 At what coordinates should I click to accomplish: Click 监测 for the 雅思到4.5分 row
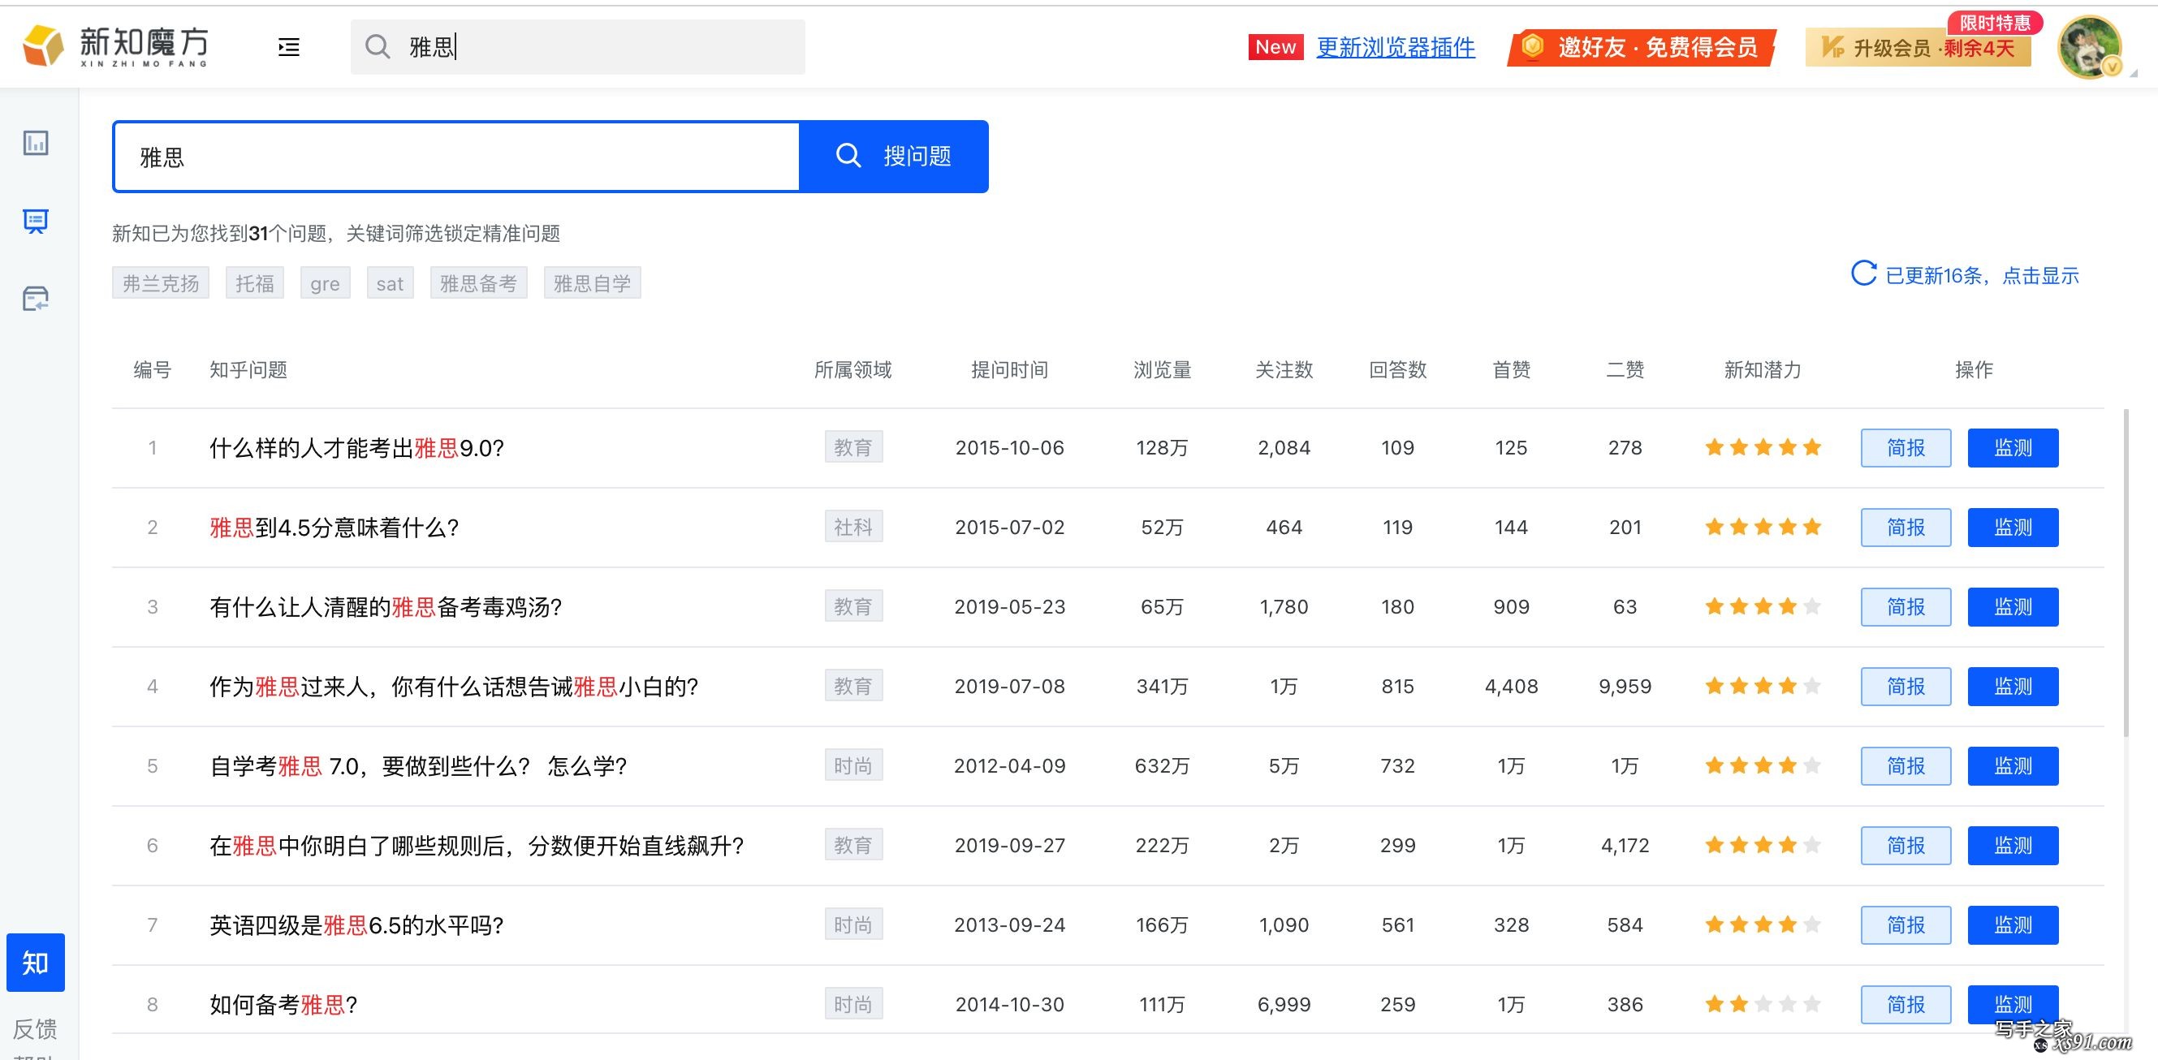coord(2012,528)
